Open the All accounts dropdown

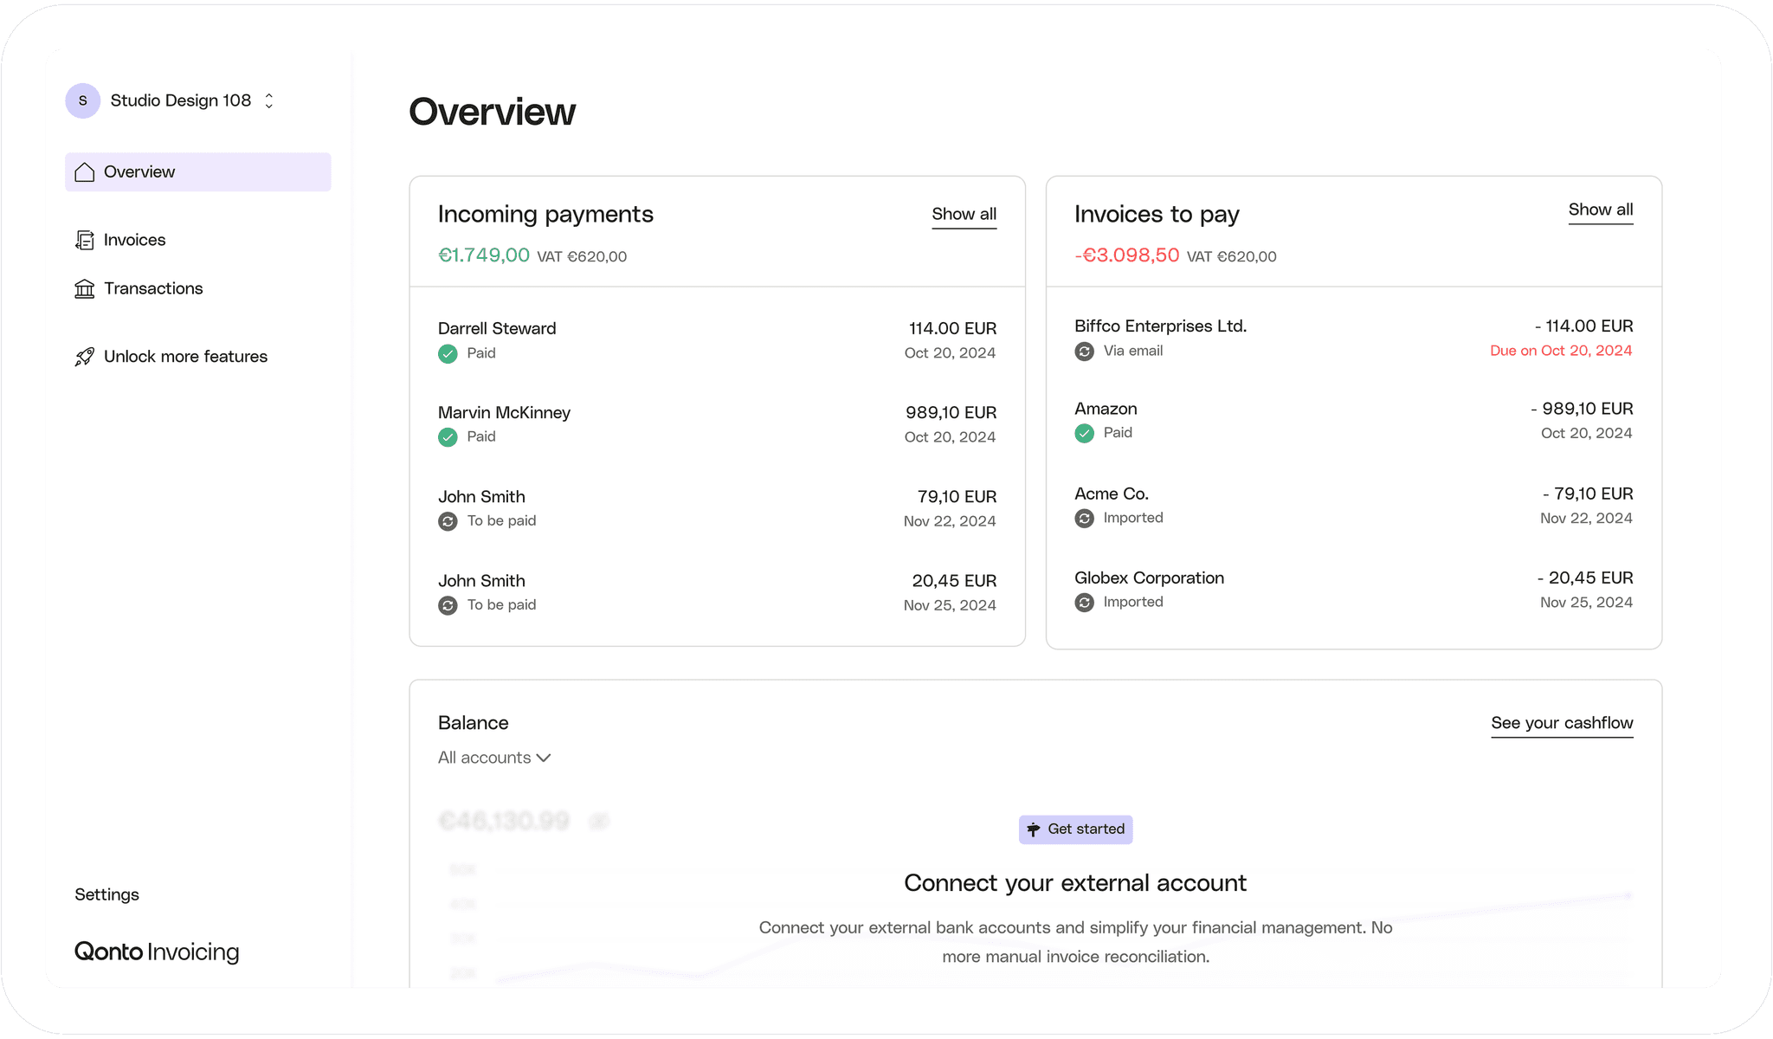point(494,758)
